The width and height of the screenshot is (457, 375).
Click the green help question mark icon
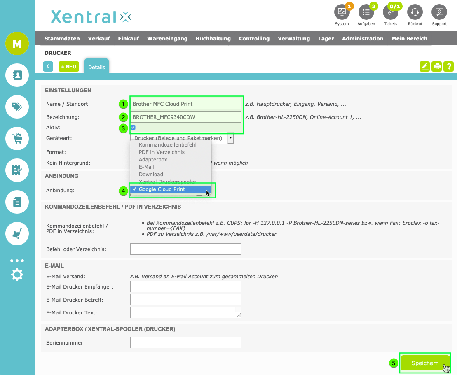[448, 66]
